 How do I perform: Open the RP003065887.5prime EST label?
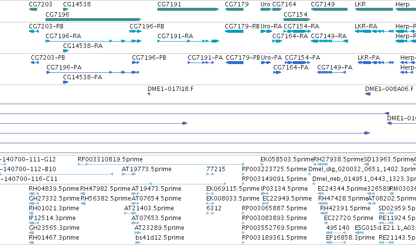pyautogui.click(x=274, y=208)
